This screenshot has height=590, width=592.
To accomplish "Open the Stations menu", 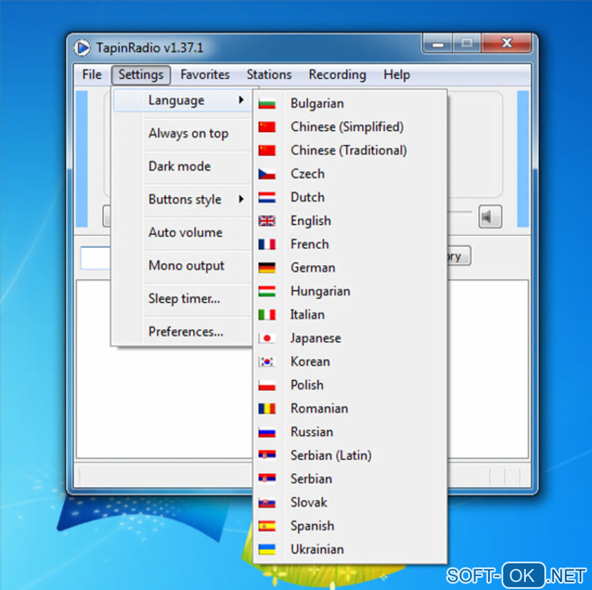I will tap(269, 75).
